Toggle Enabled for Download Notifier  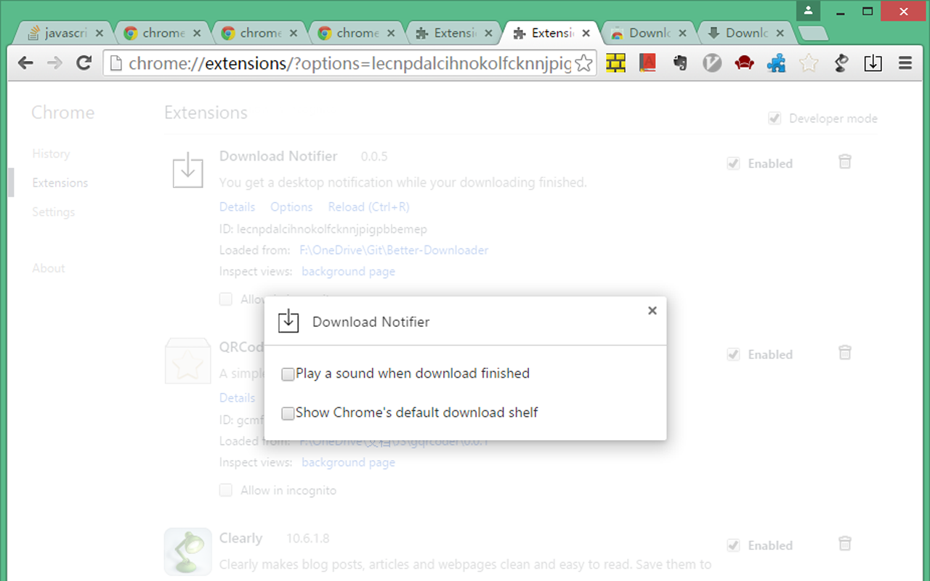coord(733,164)
